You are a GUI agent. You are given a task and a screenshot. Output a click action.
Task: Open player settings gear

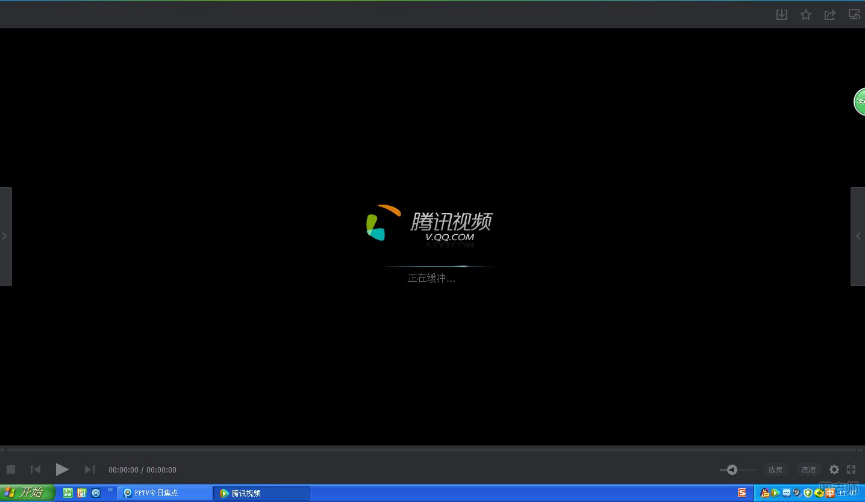pyautogui.click(x=834, y=469)
